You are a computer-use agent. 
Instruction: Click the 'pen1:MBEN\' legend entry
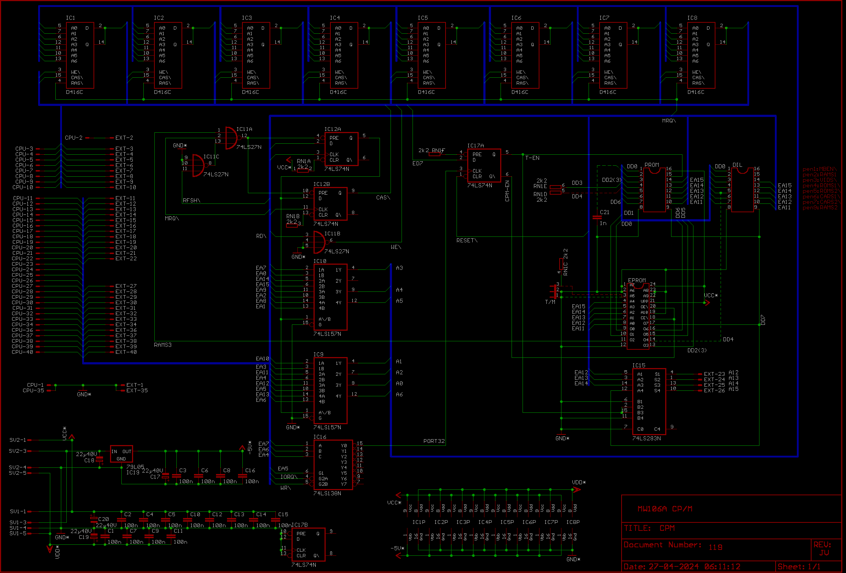(820, 169)
